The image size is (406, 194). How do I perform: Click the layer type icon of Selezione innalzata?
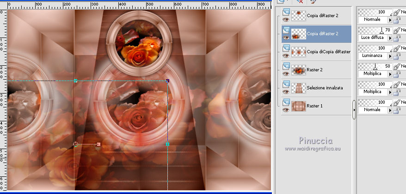286,84
